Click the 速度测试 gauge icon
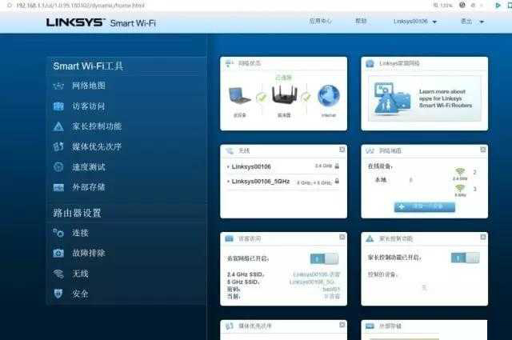 point(58,167)
